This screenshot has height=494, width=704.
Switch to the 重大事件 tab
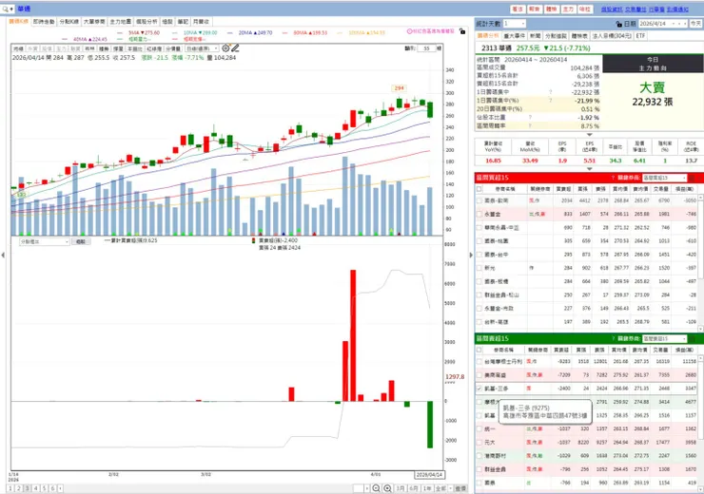514,36
